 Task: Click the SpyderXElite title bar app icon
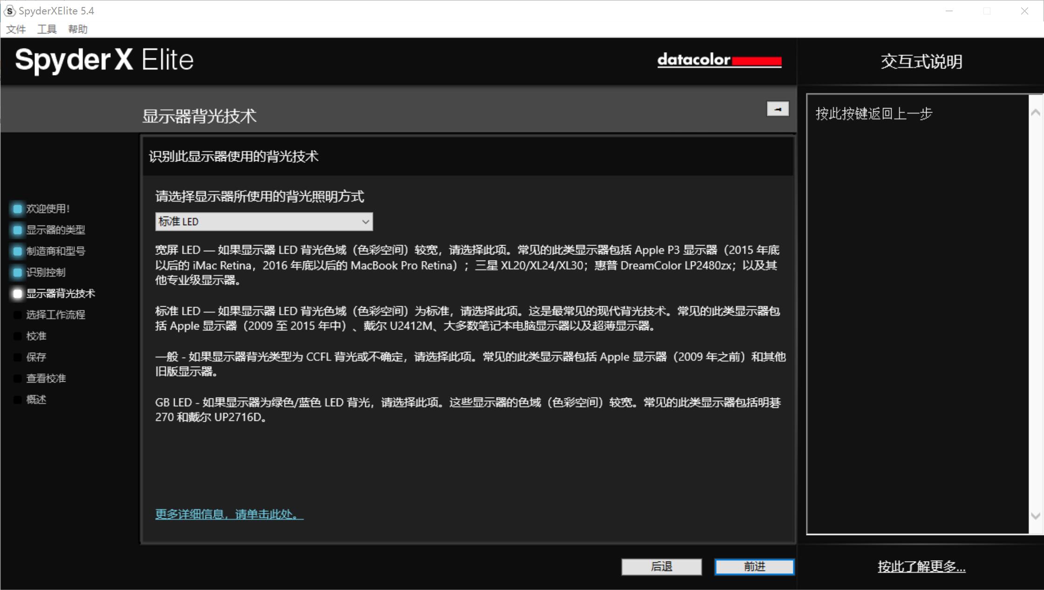pyautogui.click(x=10, y=11)
